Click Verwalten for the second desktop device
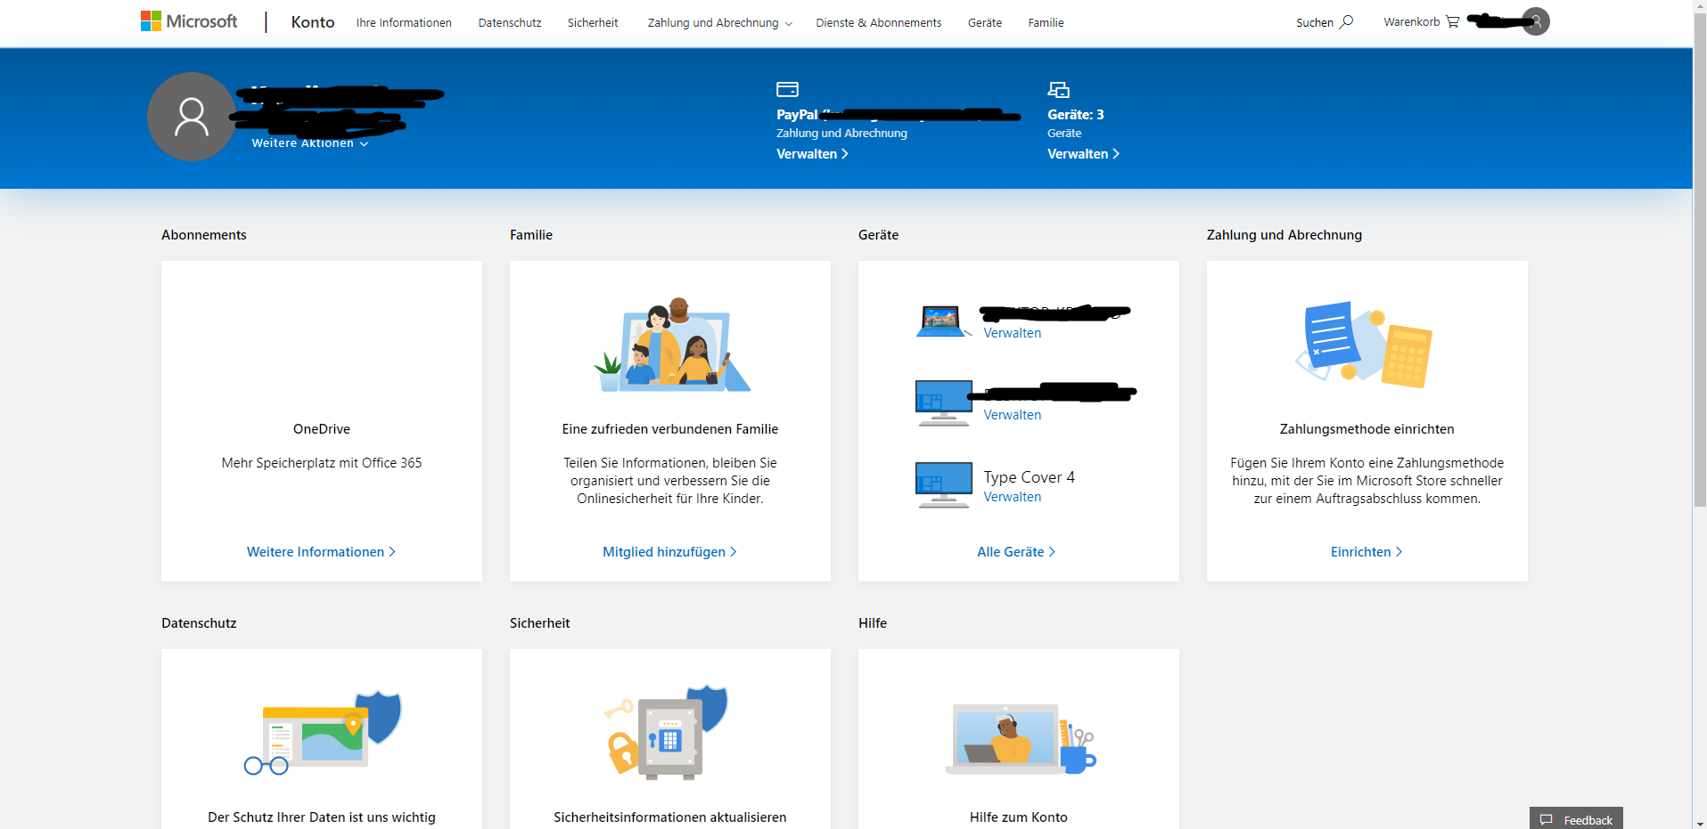1707x829 pixels. coord(1012,415)
